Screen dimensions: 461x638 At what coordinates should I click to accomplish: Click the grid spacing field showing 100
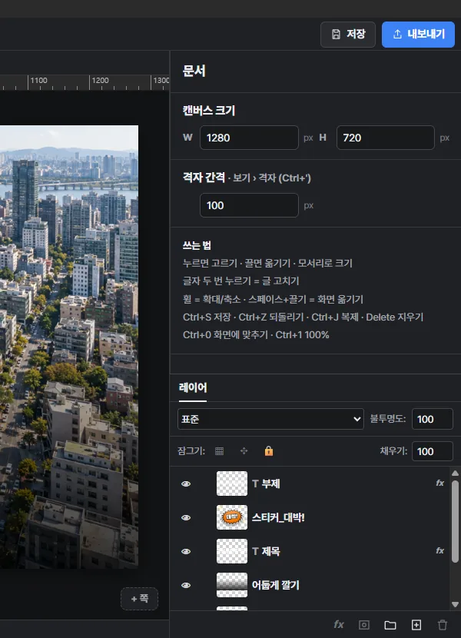tap(249, 205)
